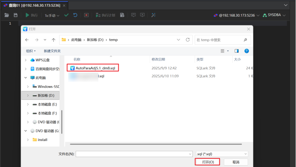Open the .sql (*.sql) file type dropdown
This screenshot has width=296, height=167.
click(x=222, y=154)
